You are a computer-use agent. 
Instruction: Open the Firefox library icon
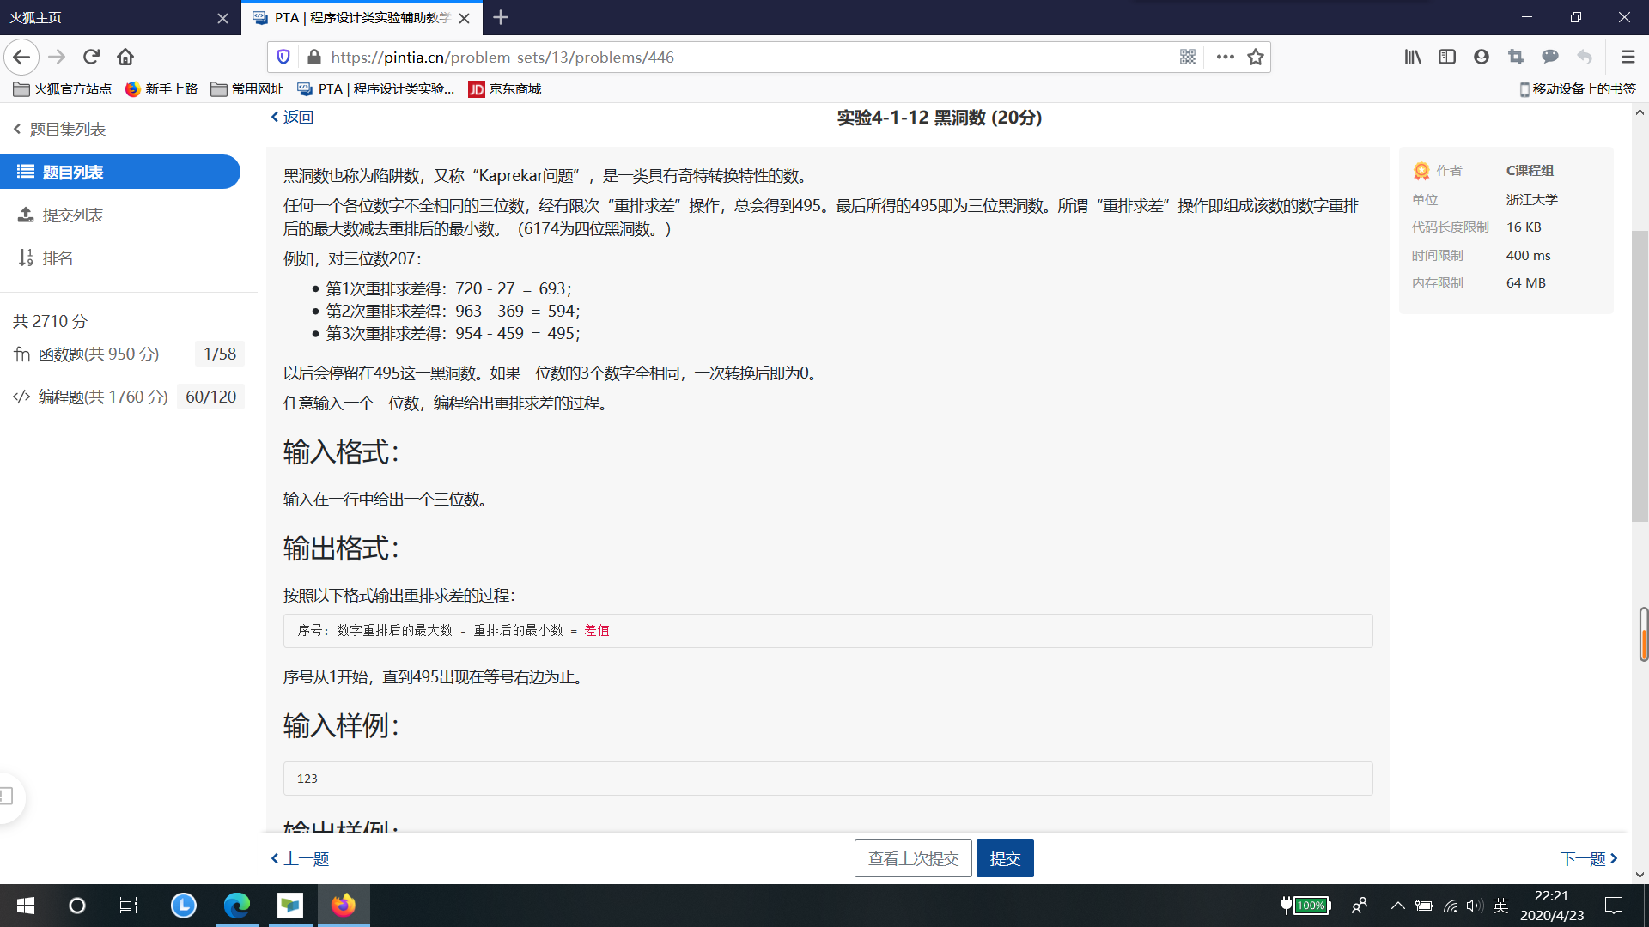[1413, 57]
